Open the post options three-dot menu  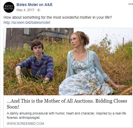pos(131,4)
